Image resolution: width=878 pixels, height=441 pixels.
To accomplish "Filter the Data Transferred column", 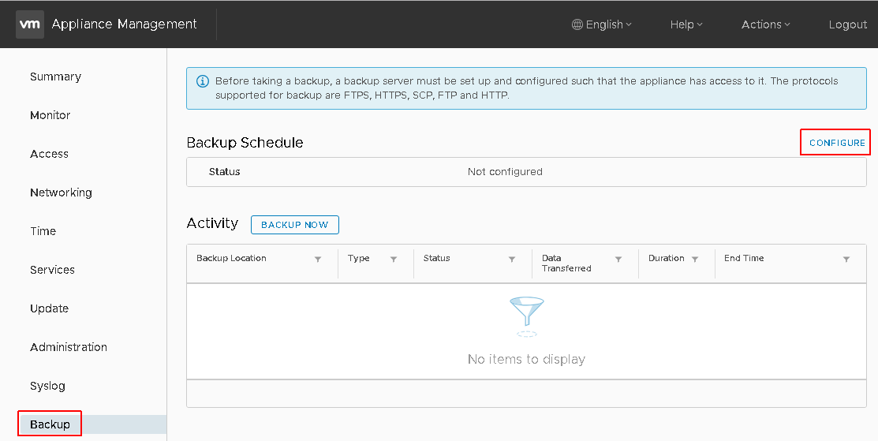I will [618, 259].
